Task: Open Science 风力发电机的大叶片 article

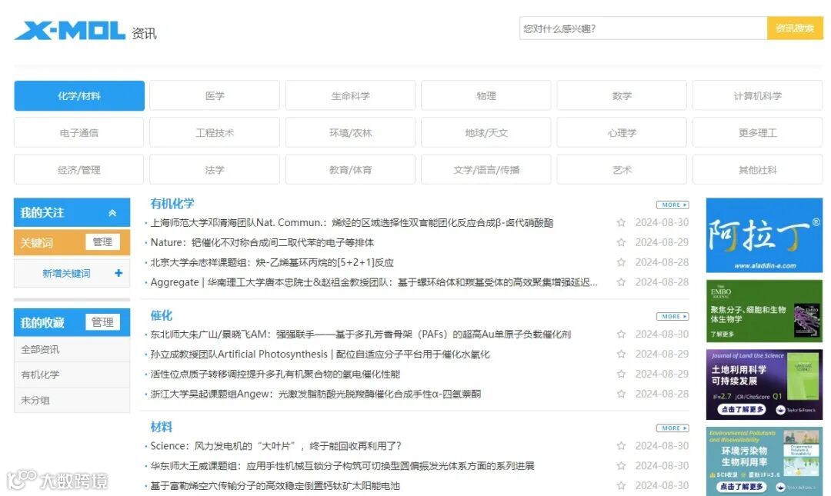Action: pyautogui.click(x=275, y=446)
